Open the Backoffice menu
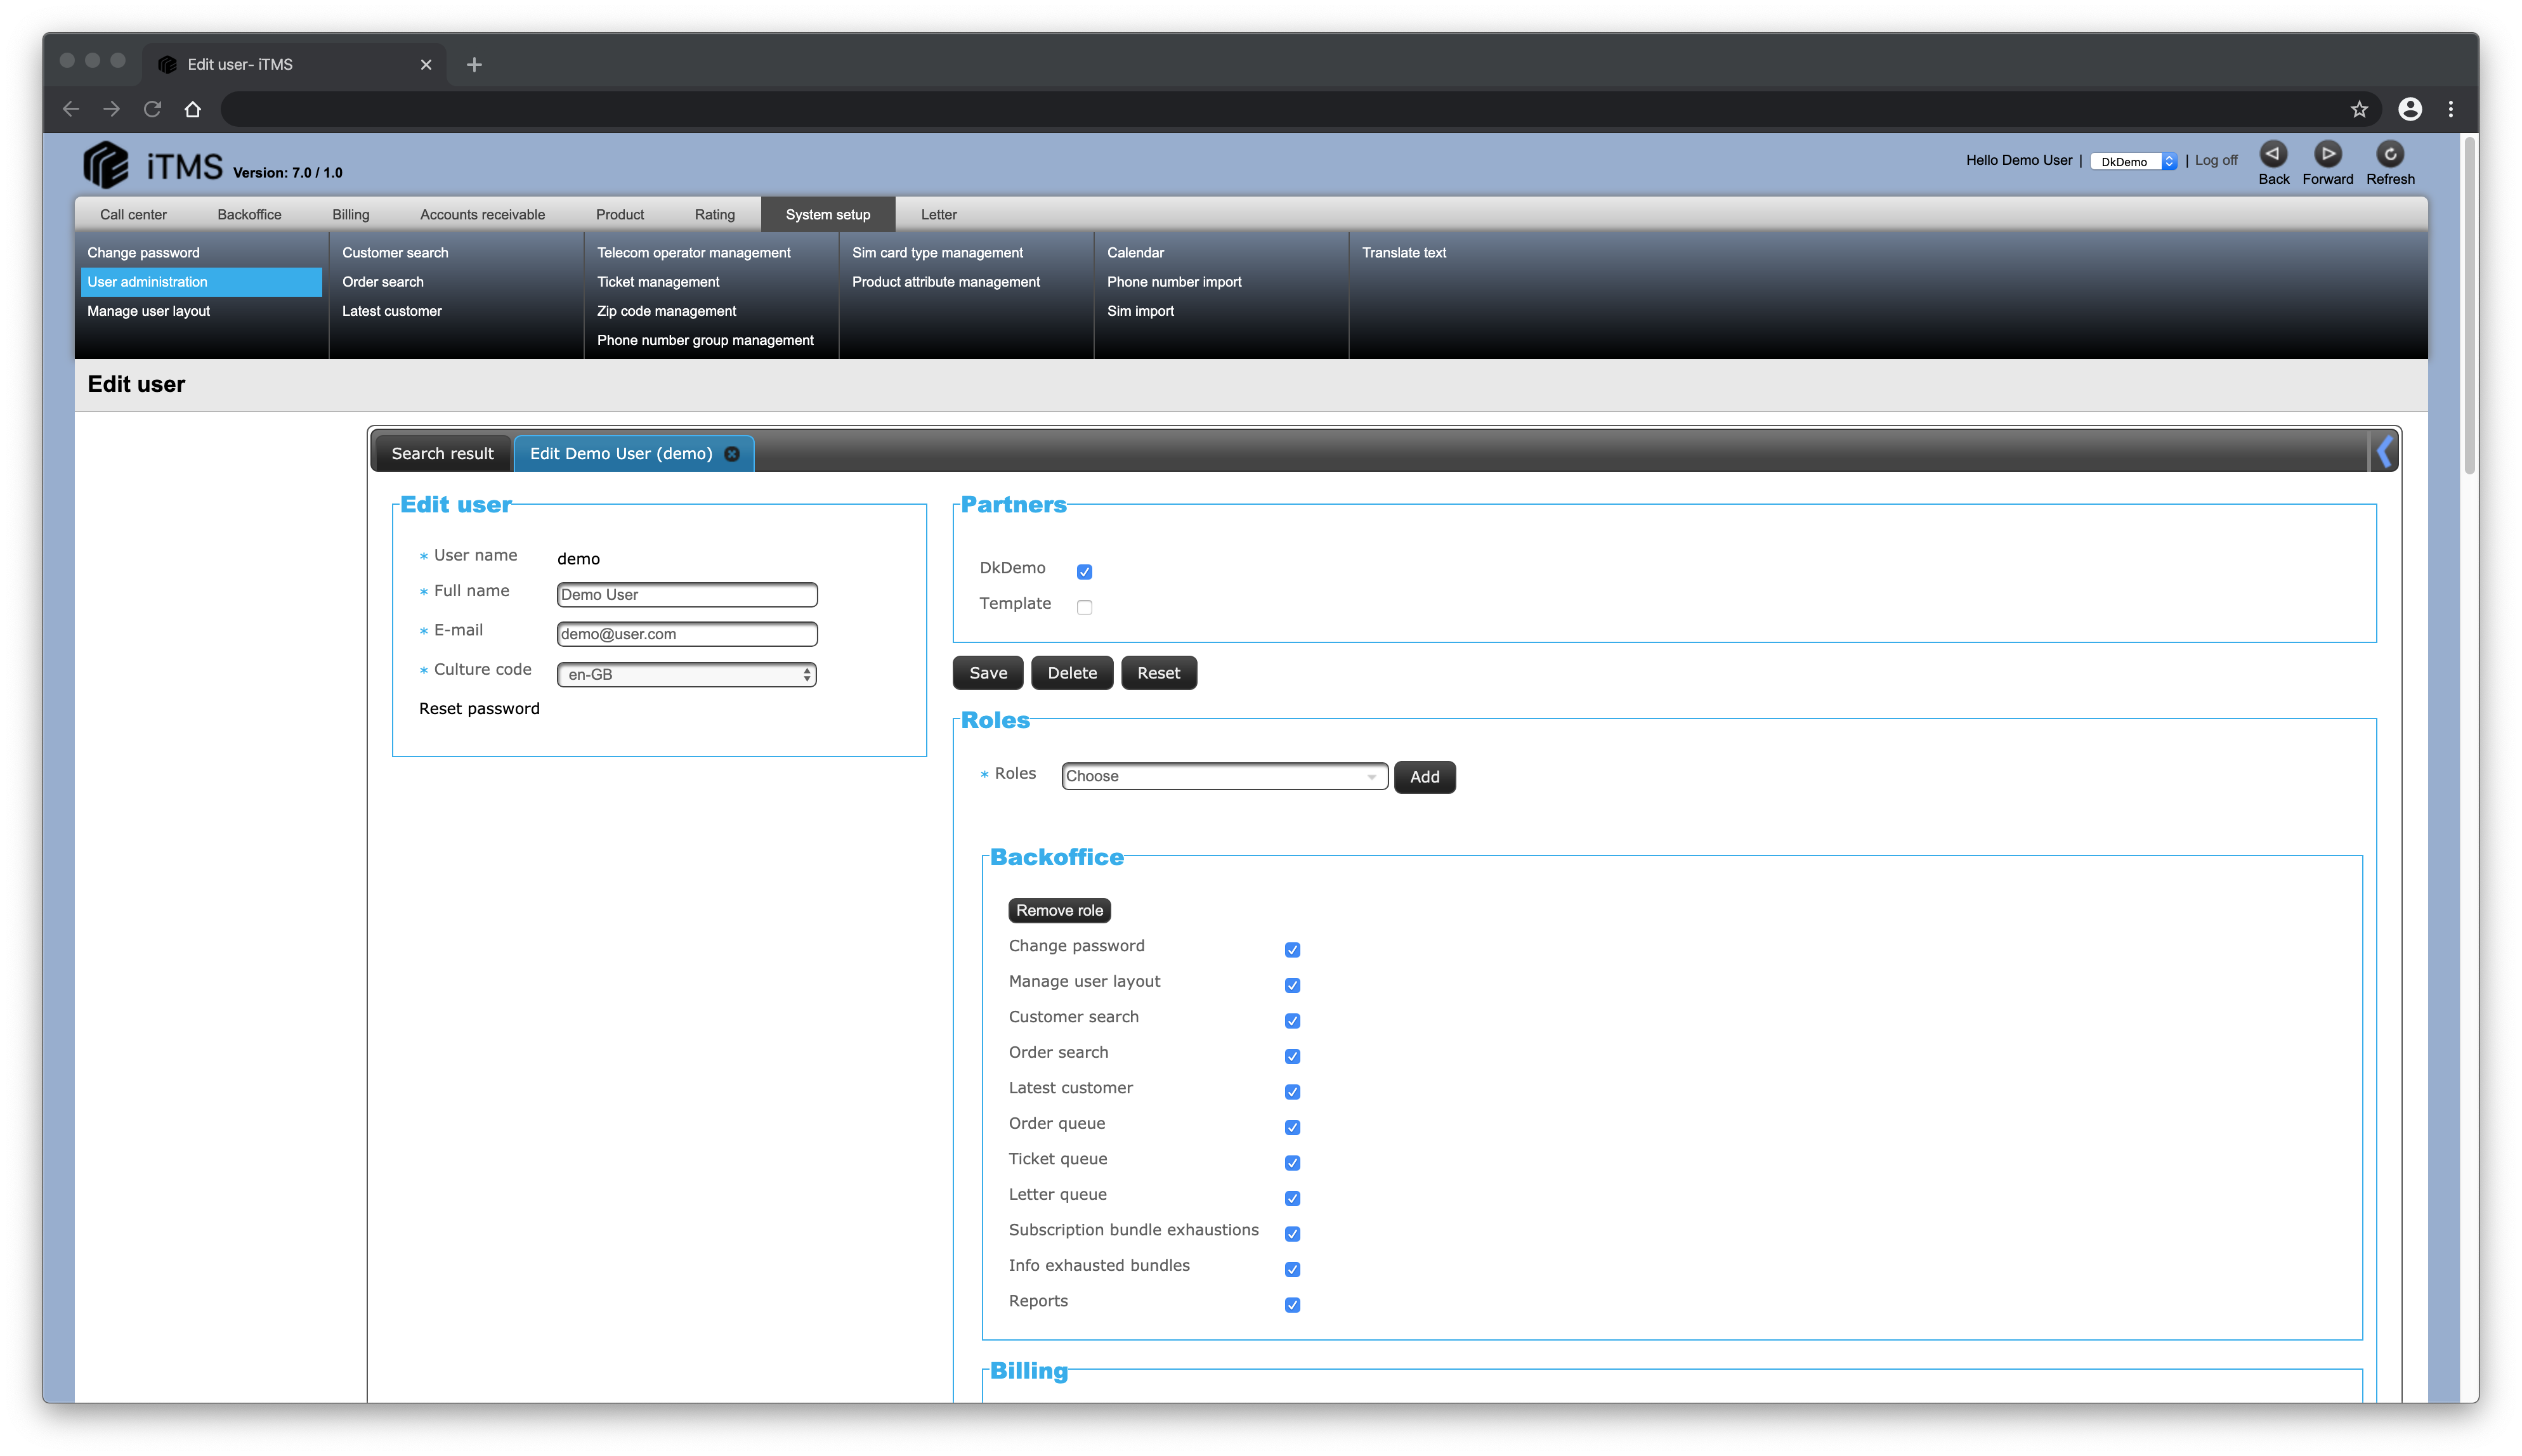This screenshot has height=1456, width=2522. (249, 215)
